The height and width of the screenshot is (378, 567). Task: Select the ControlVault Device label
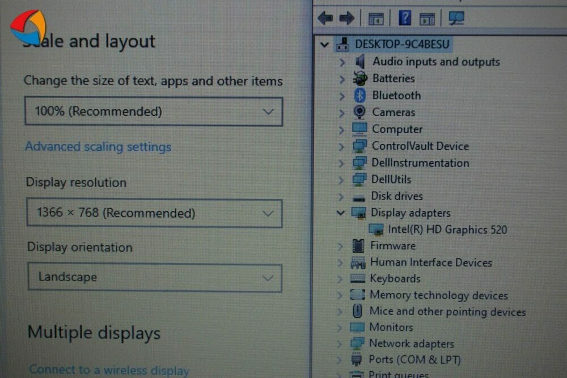point(421,146)
